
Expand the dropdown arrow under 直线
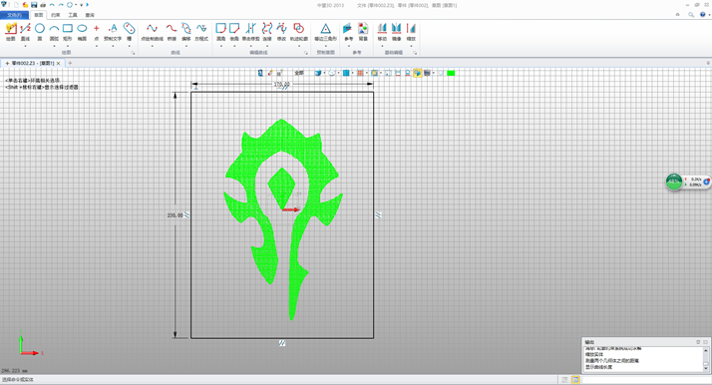pos(26,46)
